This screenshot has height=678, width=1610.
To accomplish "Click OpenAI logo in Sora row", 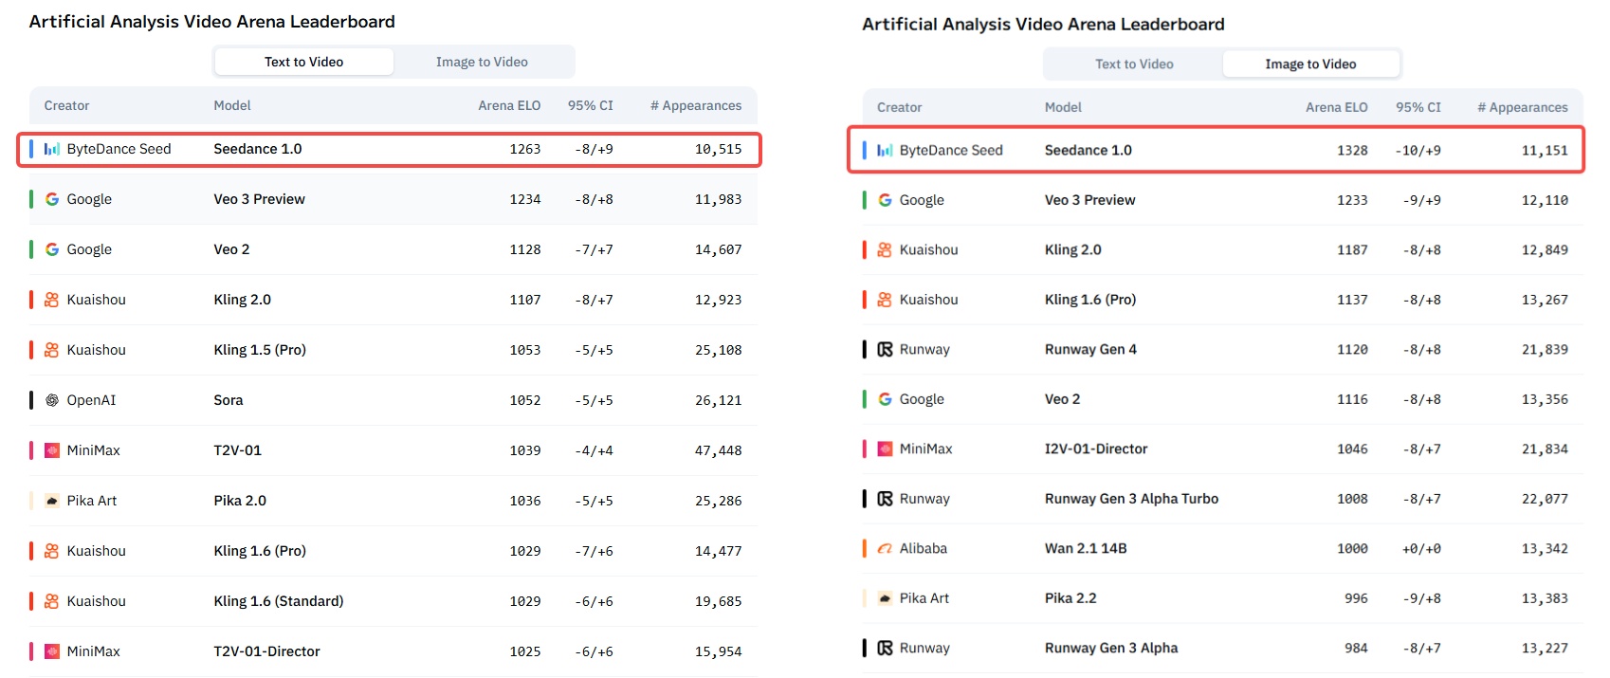I will click(52, 400).
